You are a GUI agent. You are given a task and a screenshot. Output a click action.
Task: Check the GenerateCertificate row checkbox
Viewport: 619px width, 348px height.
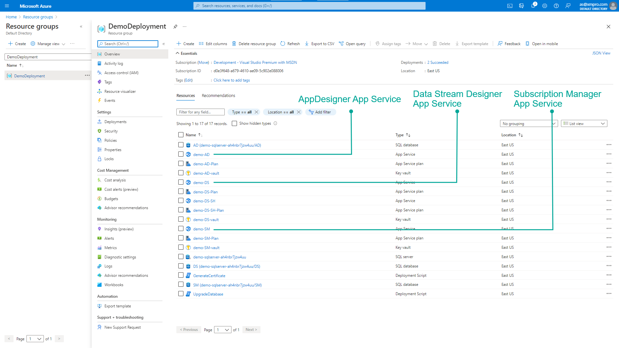click(x=181, y=275)
